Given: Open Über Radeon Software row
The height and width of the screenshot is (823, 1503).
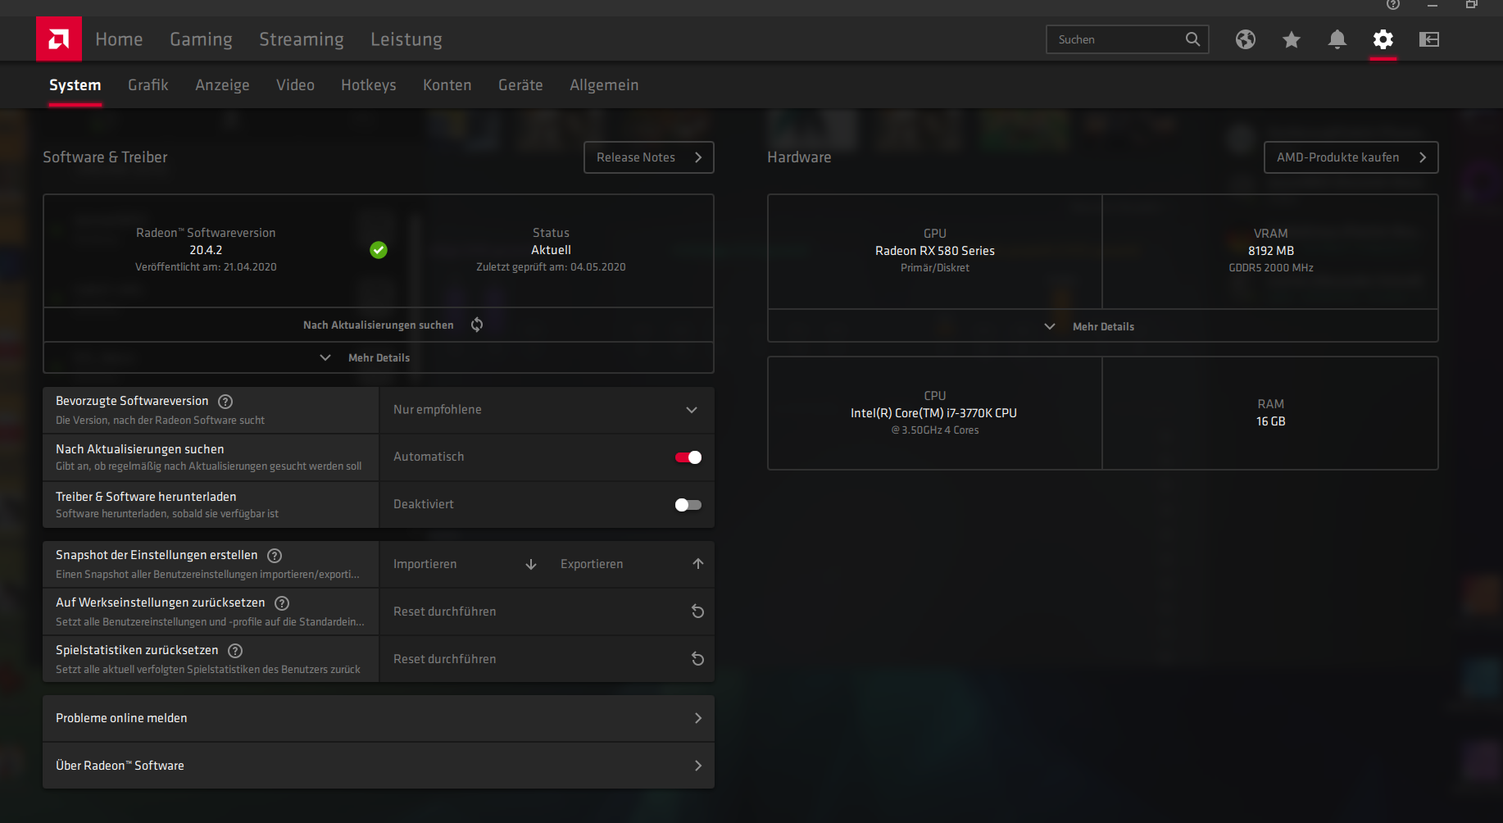Looking at the screenshot, I should (379, 766).
